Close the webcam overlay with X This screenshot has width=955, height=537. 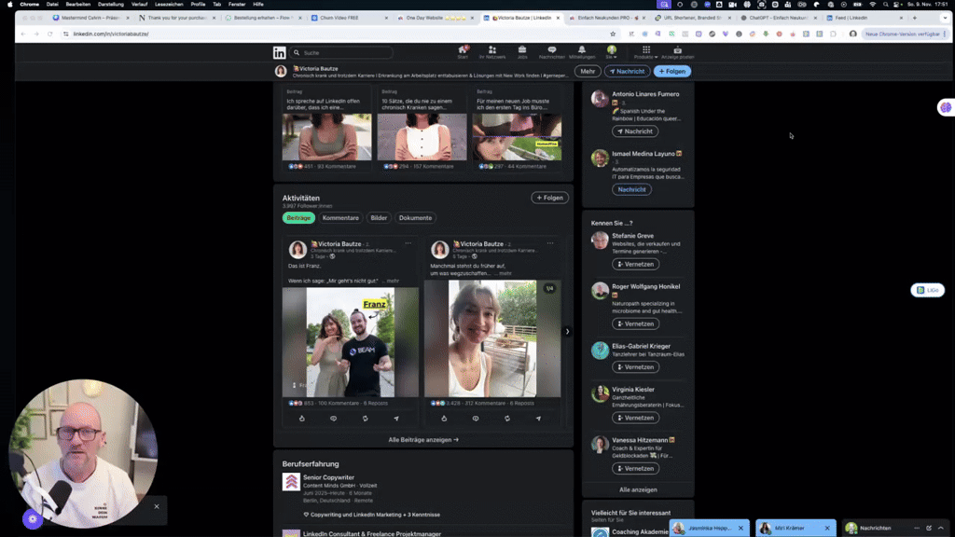tap(157, 506)
